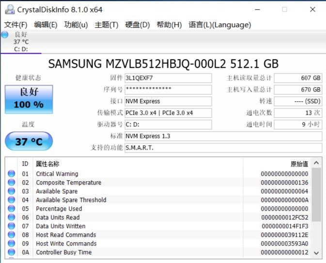
Task: Click the scroll down arrow of attribute list
Action: [316, 253]
